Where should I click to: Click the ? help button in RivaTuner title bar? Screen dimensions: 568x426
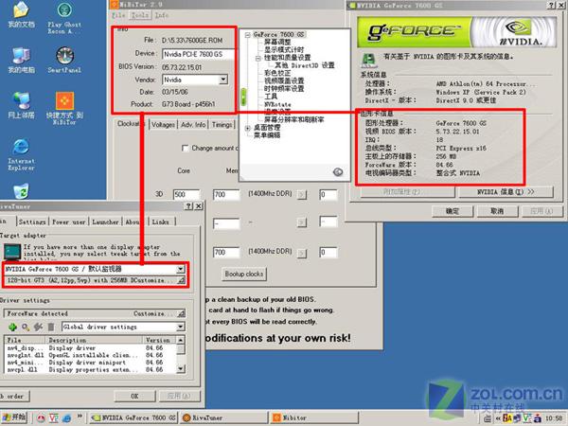coord(188,206)
